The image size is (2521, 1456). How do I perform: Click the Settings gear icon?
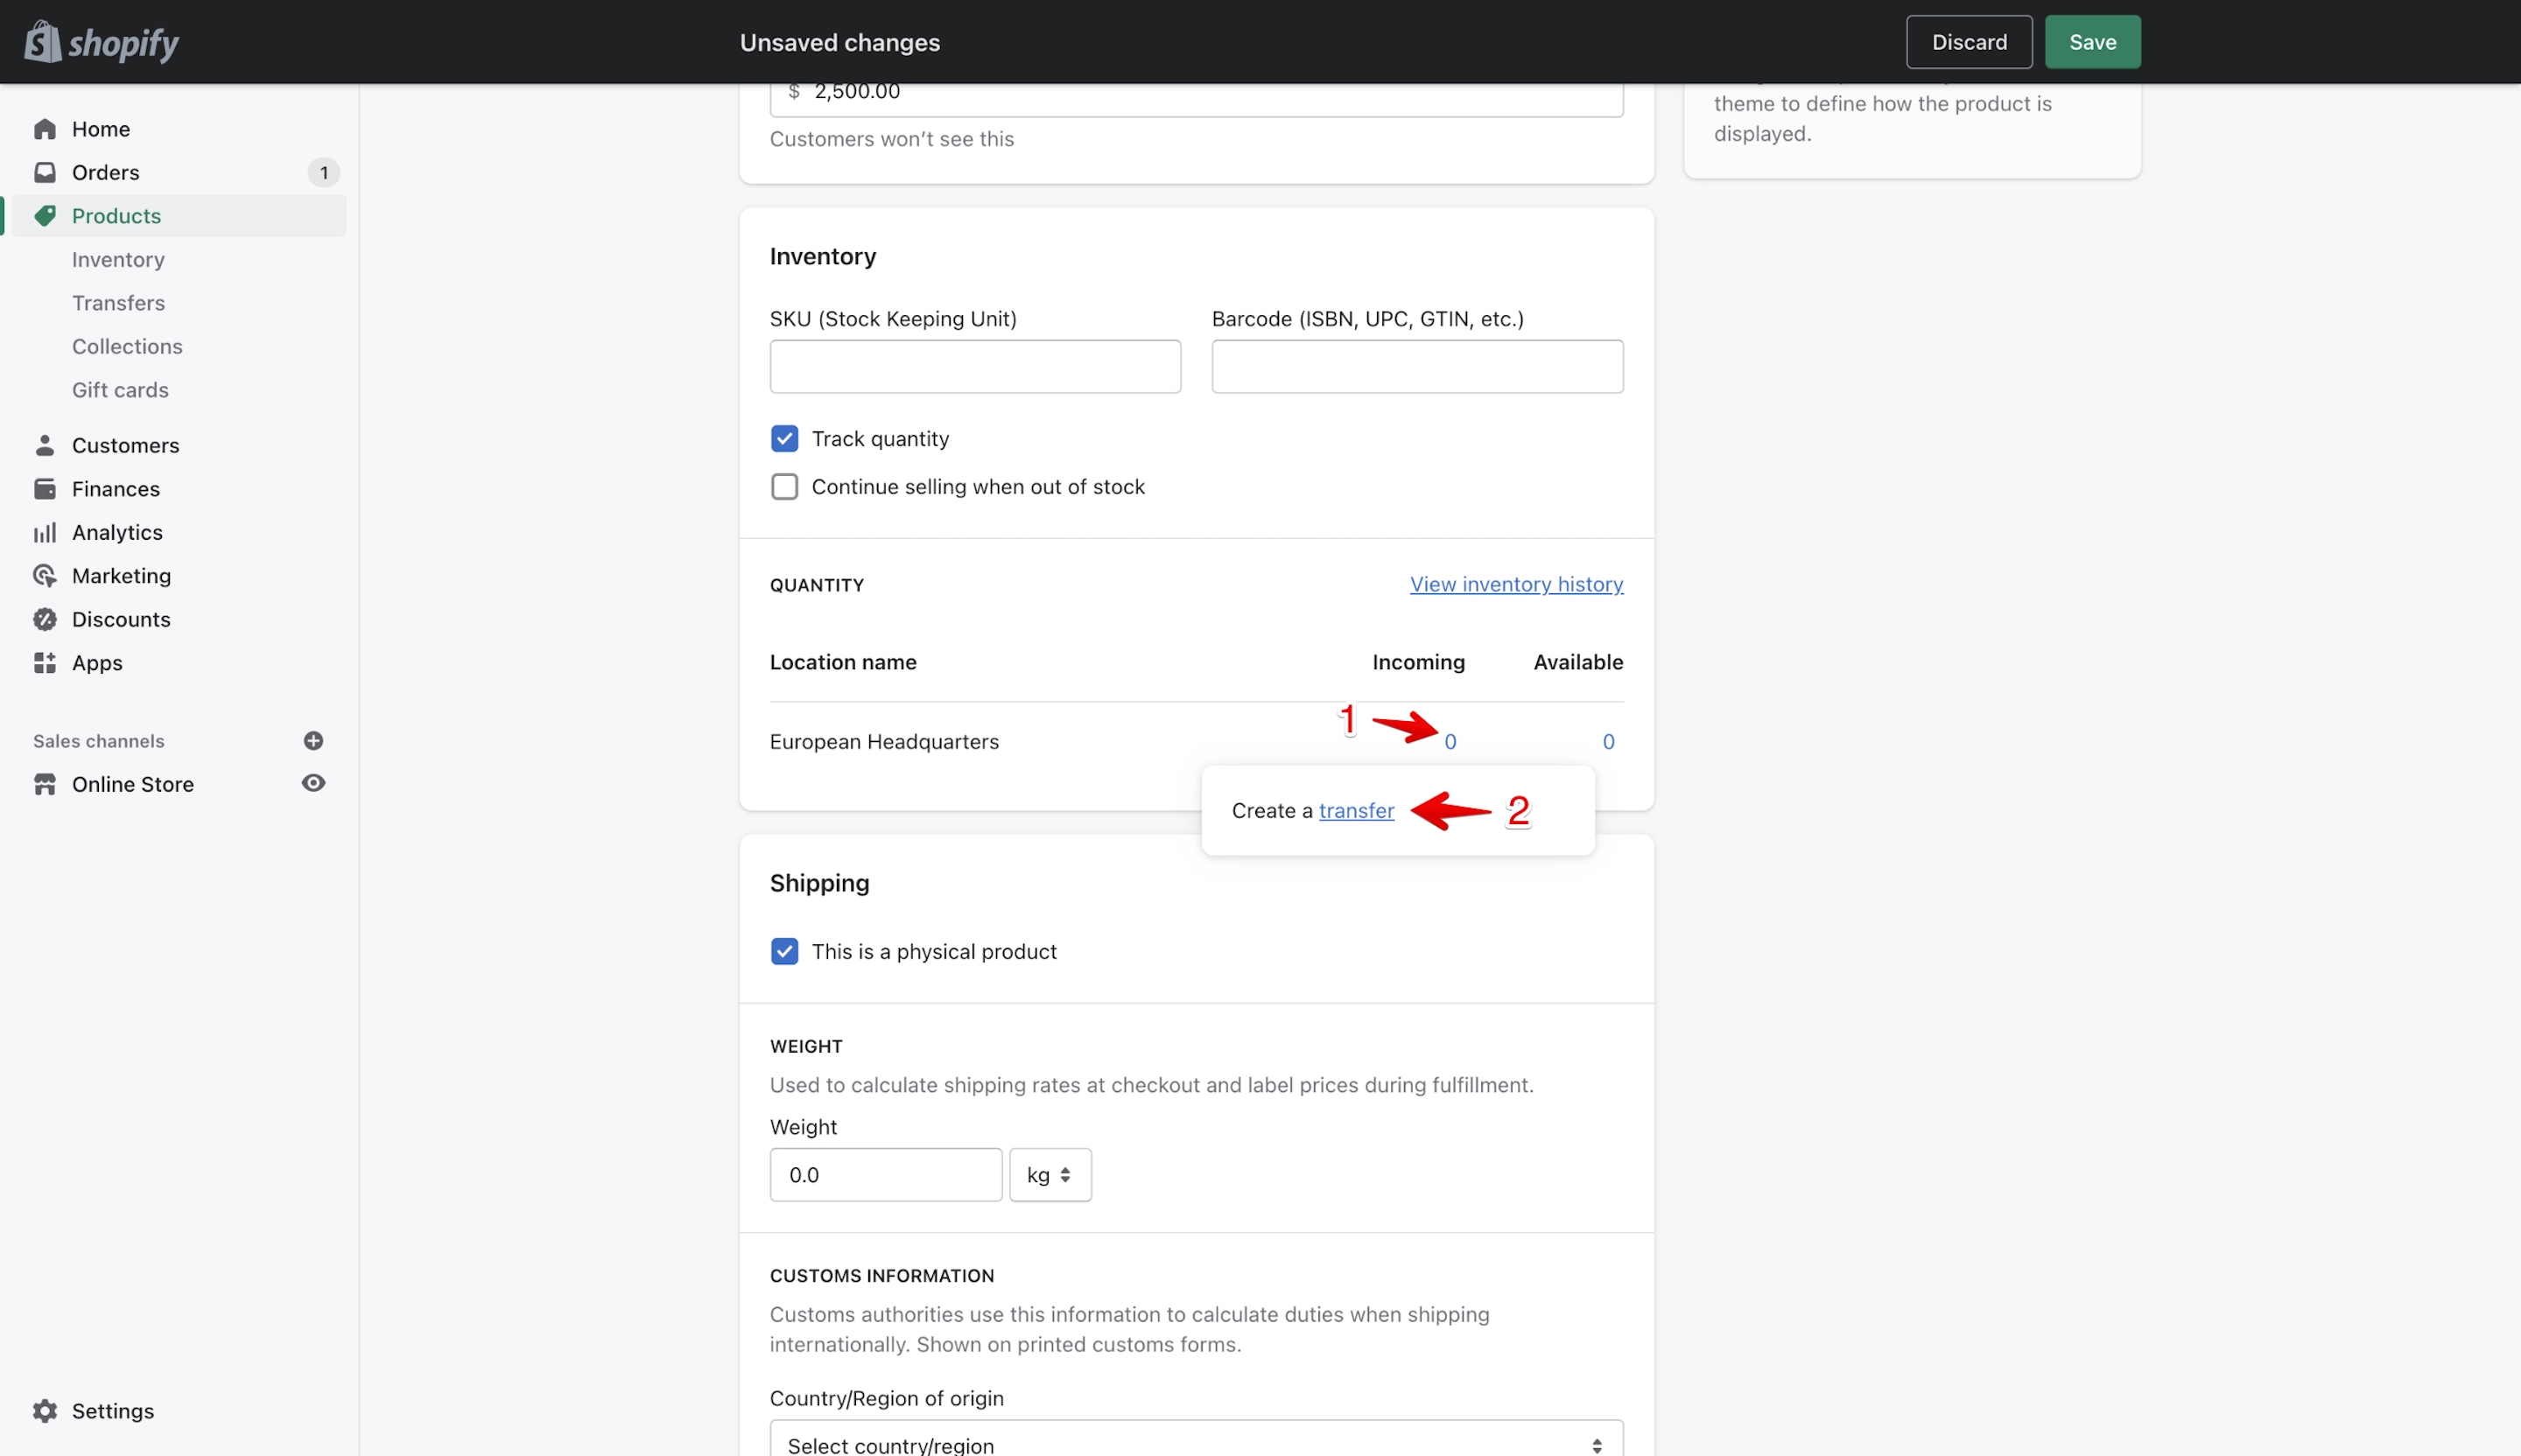coord(44,1411)
